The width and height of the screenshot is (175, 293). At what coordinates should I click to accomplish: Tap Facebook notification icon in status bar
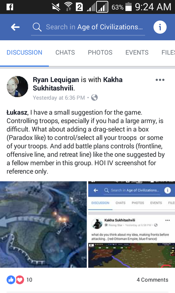coord(10,7)
